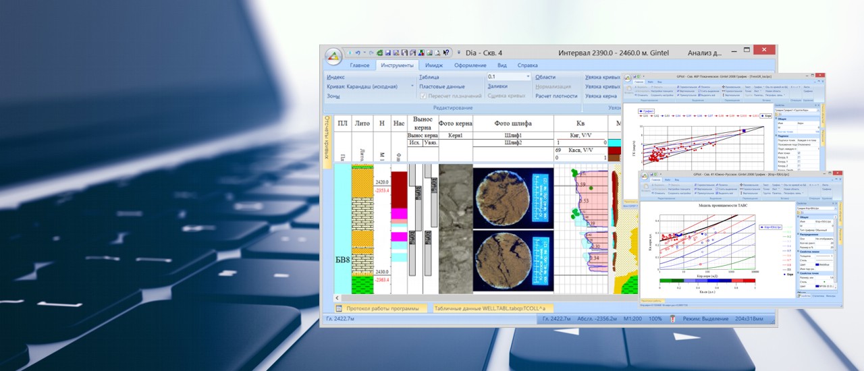This screenshot has height=371, width=864.
Task: Click the green Excel-style export icon
Action: 380,53
